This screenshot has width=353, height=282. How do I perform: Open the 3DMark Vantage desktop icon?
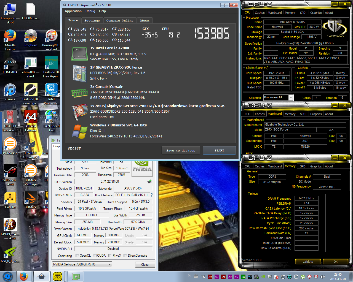tap(31, 175)
